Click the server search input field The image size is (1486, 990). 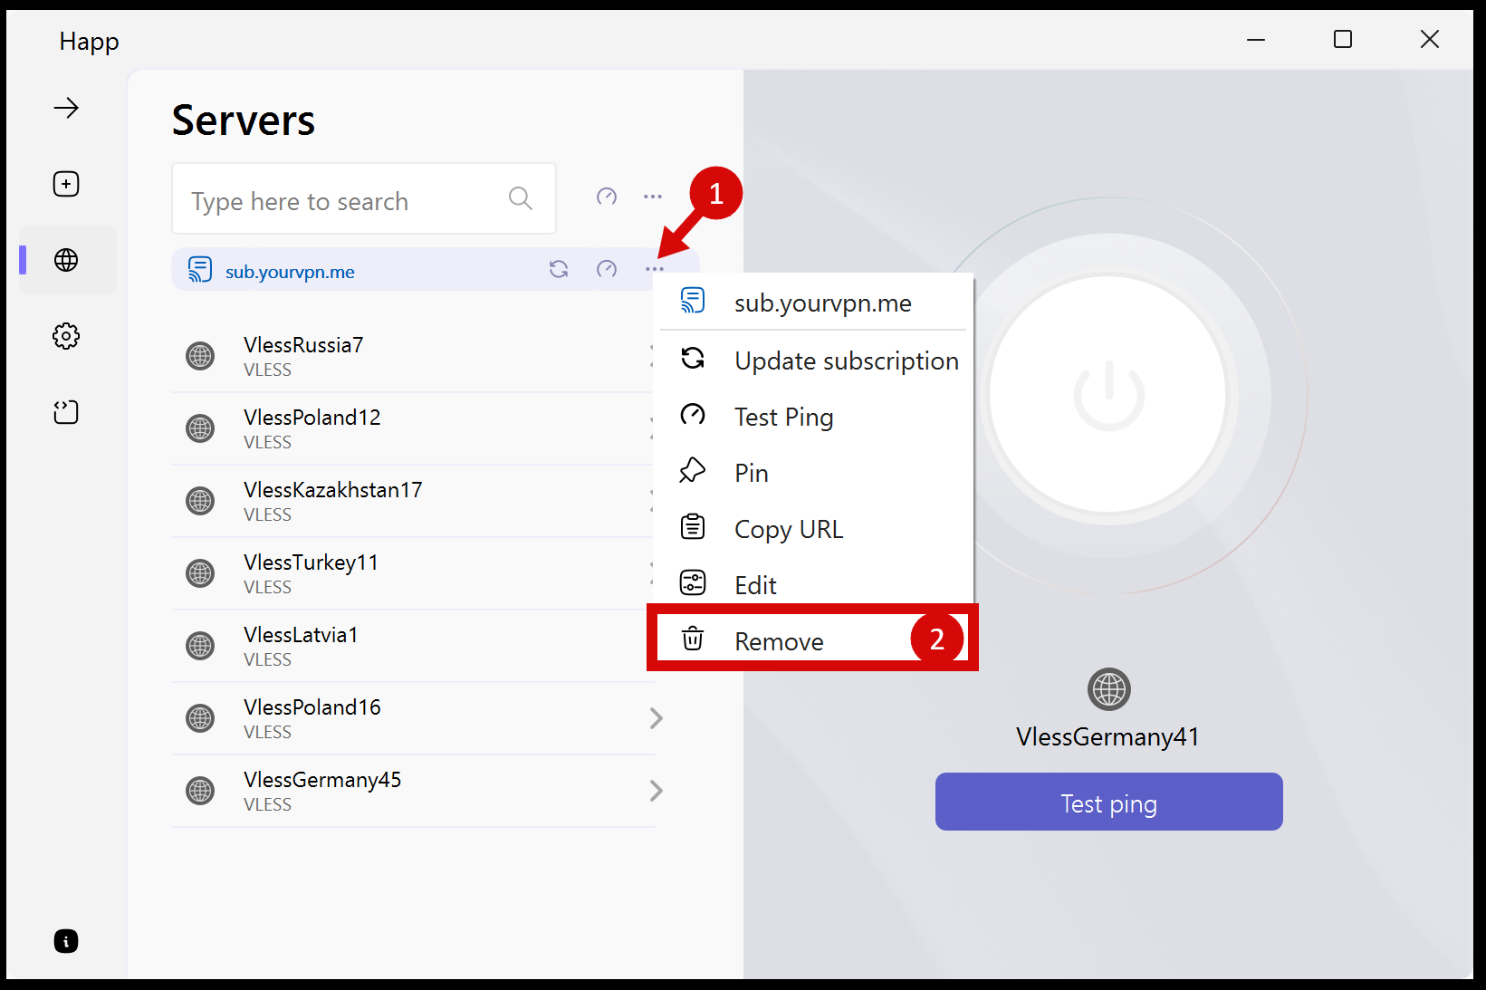344,200
